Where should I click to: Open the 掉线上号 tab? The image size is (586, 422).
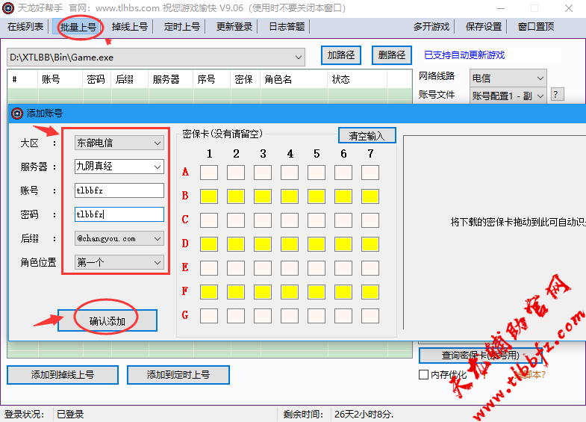tap(130, 27)
